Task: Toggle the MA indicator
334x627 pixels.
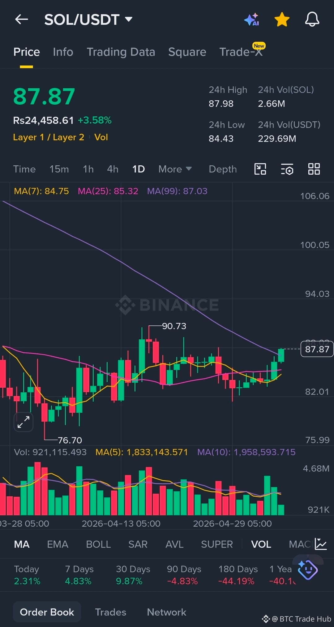Action: pyautogui.click(x=22, y=544)
